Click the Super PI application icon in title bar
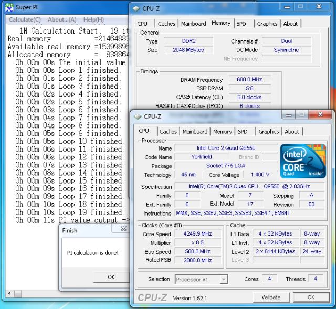Screen dimensions: 336x309 (9, 7)
